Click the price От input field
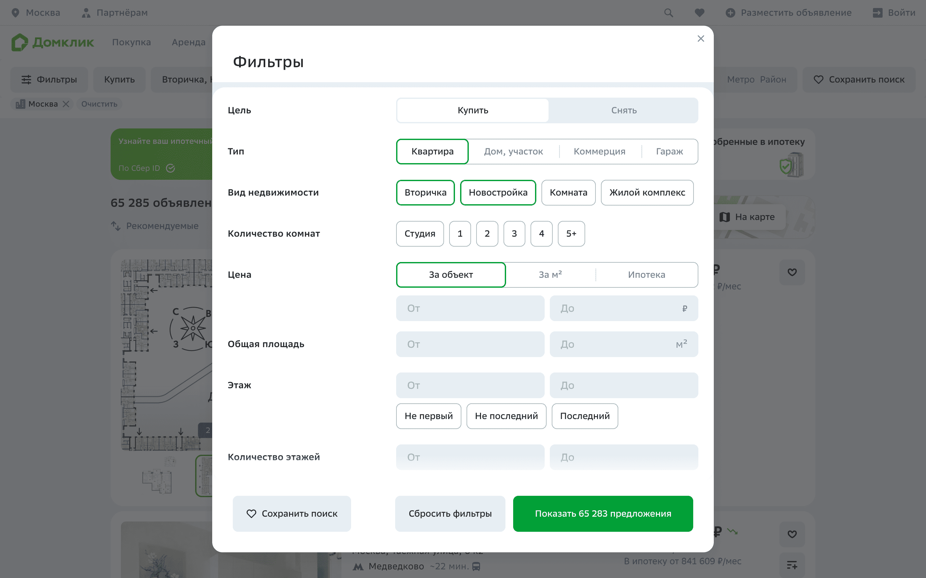The image size is (926, 578). 470,308
